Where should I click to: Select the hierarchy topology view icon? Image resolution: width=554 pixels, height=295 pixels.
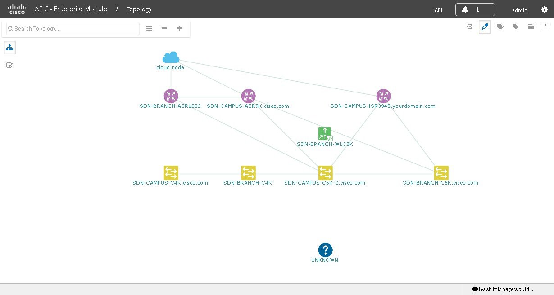coord(9,48)
